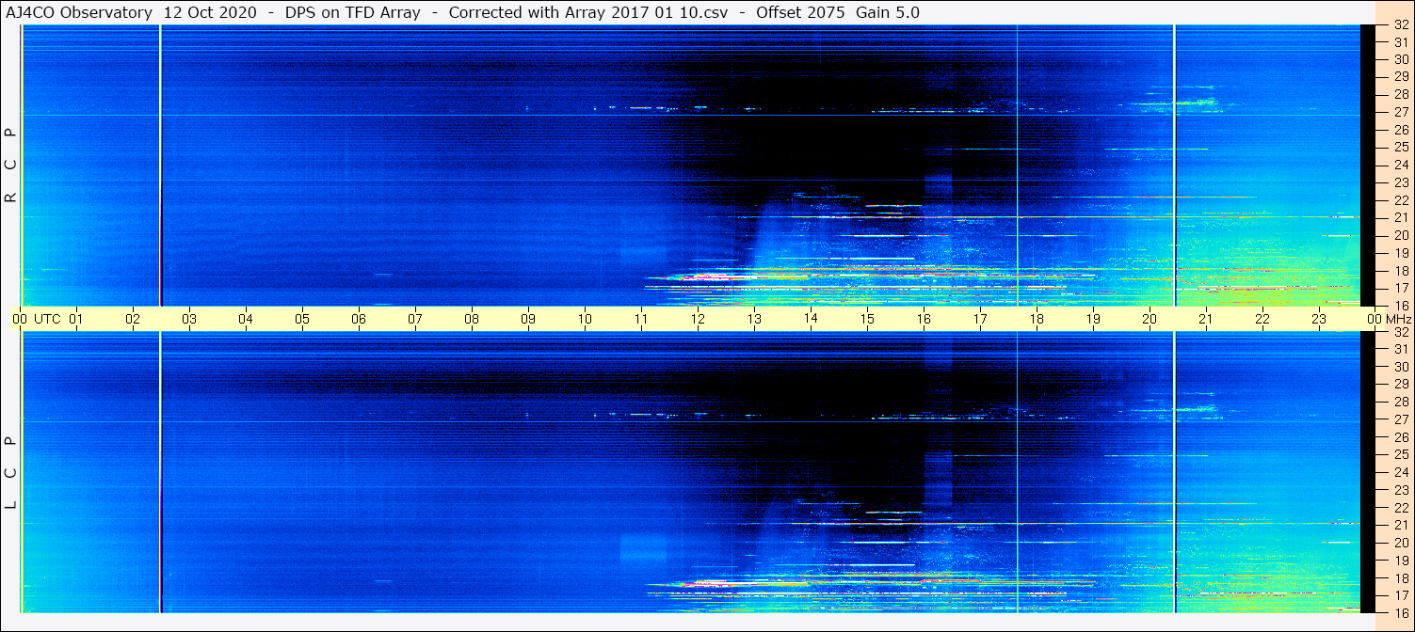Select hour '04' on the time axis

[x=246, y=319]
